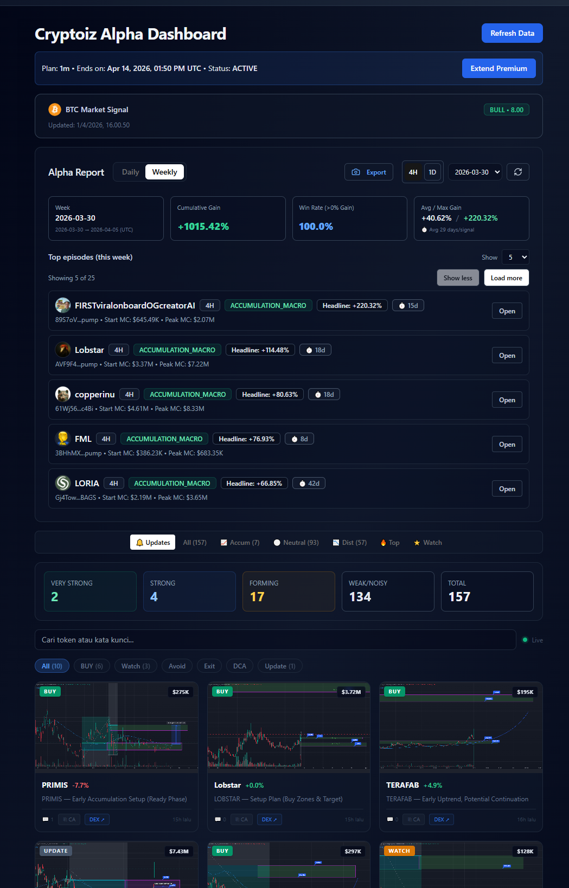
Task: Switch to the All (157) tab
Action: point(195,542)
